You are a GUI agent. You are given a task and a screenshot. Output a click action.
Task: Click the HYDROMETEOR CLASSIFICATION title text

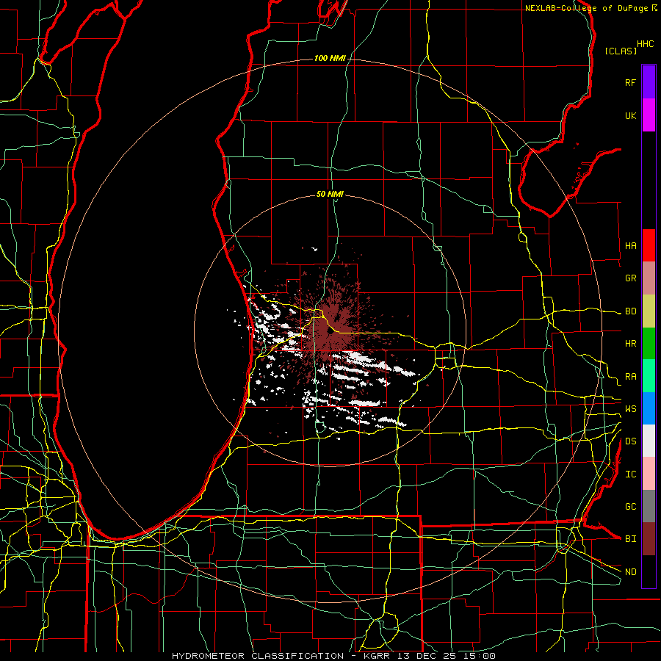(x=258, y=656)
